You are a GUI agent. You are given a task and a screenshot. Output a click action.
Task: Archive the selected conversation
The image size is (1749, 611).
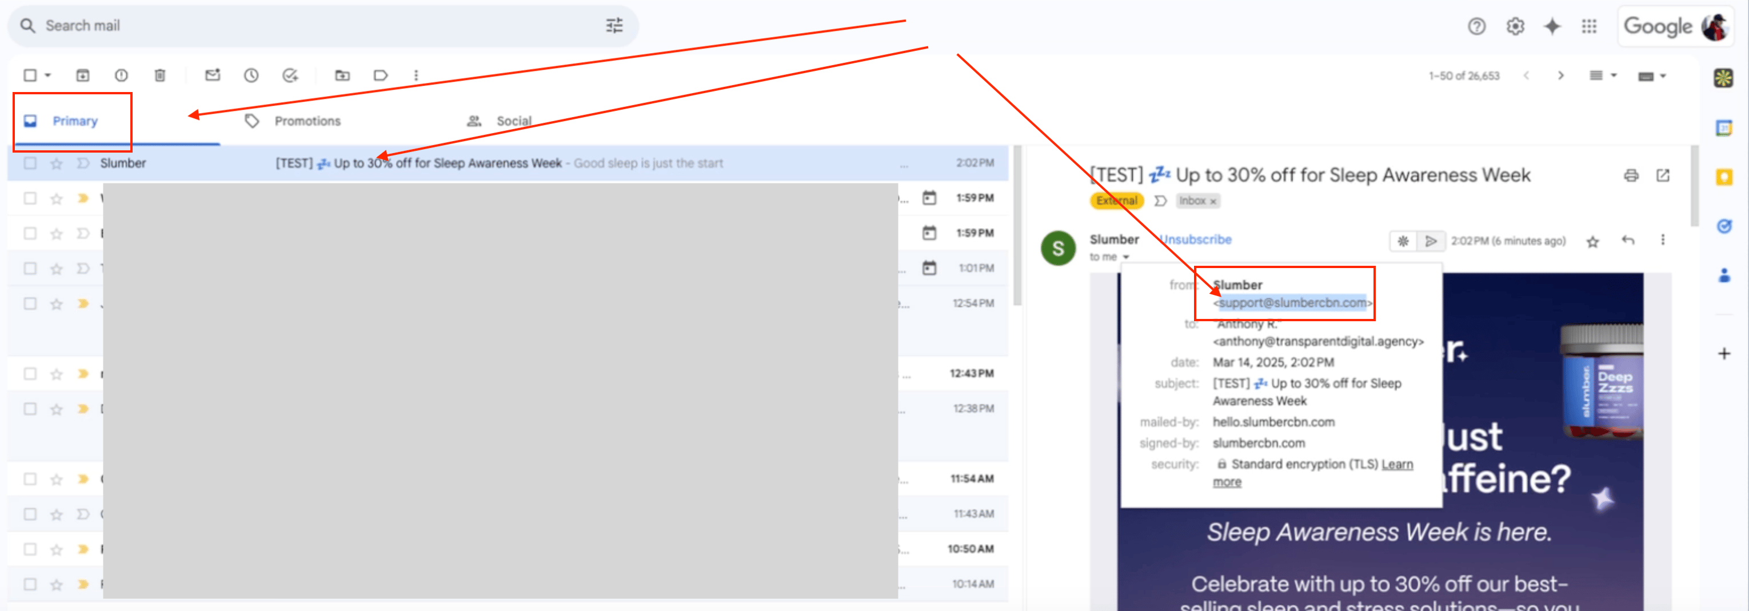click(83, 75)
